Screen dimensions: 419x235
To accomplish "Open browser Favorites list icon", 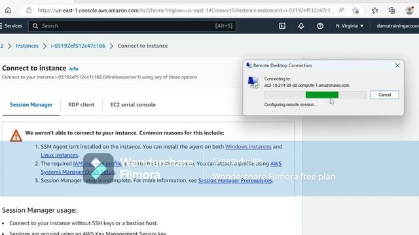I will coord(374,10).
